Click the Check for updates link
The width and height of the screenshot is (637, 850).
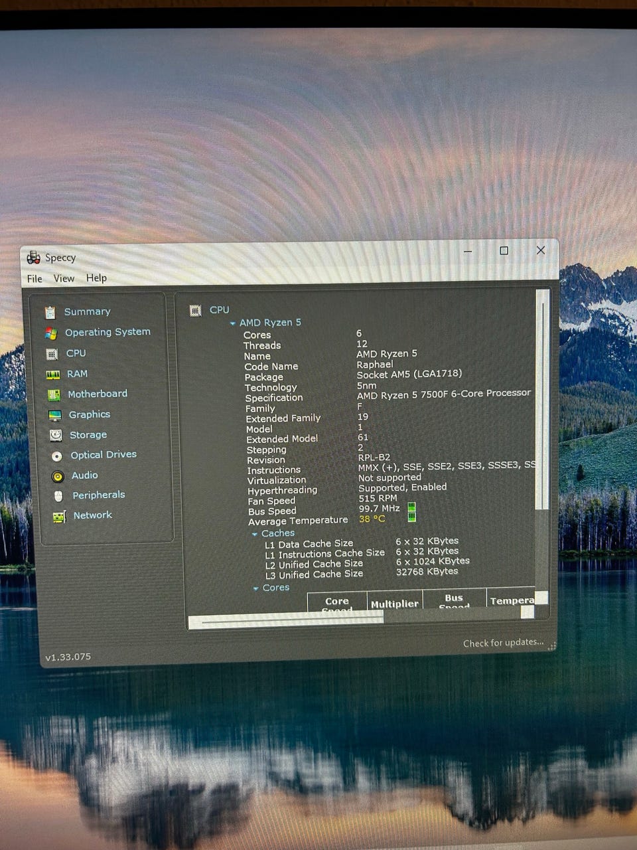503,643
